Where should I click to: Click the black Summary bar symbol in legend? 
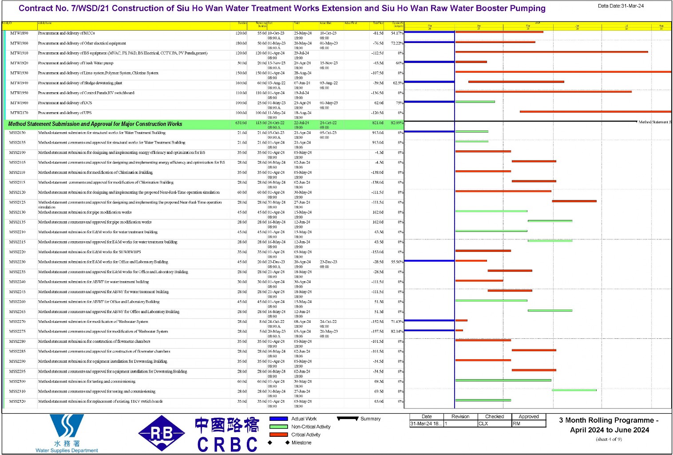click(x=348, y=418)
